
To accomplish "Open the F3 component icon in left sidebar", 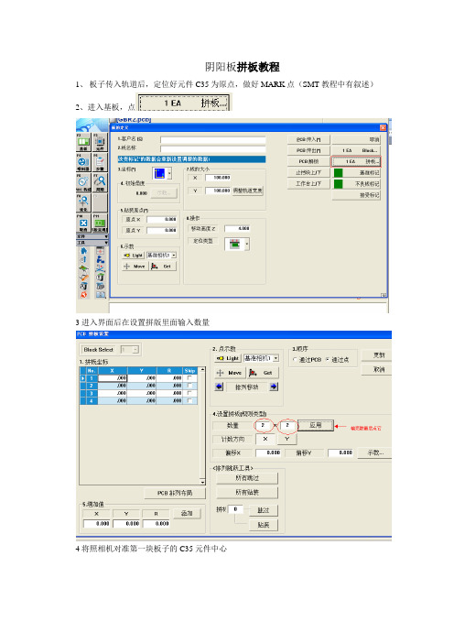I will 100,143.
